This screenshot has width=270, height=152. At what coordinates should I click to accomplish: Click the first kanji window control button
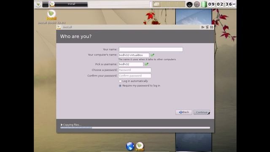202,27
